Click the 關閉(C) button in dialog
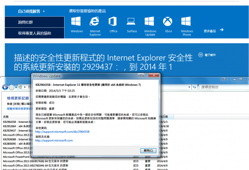Image resolution: width=249 pixels, height=170 pixels. pos(148,151)
